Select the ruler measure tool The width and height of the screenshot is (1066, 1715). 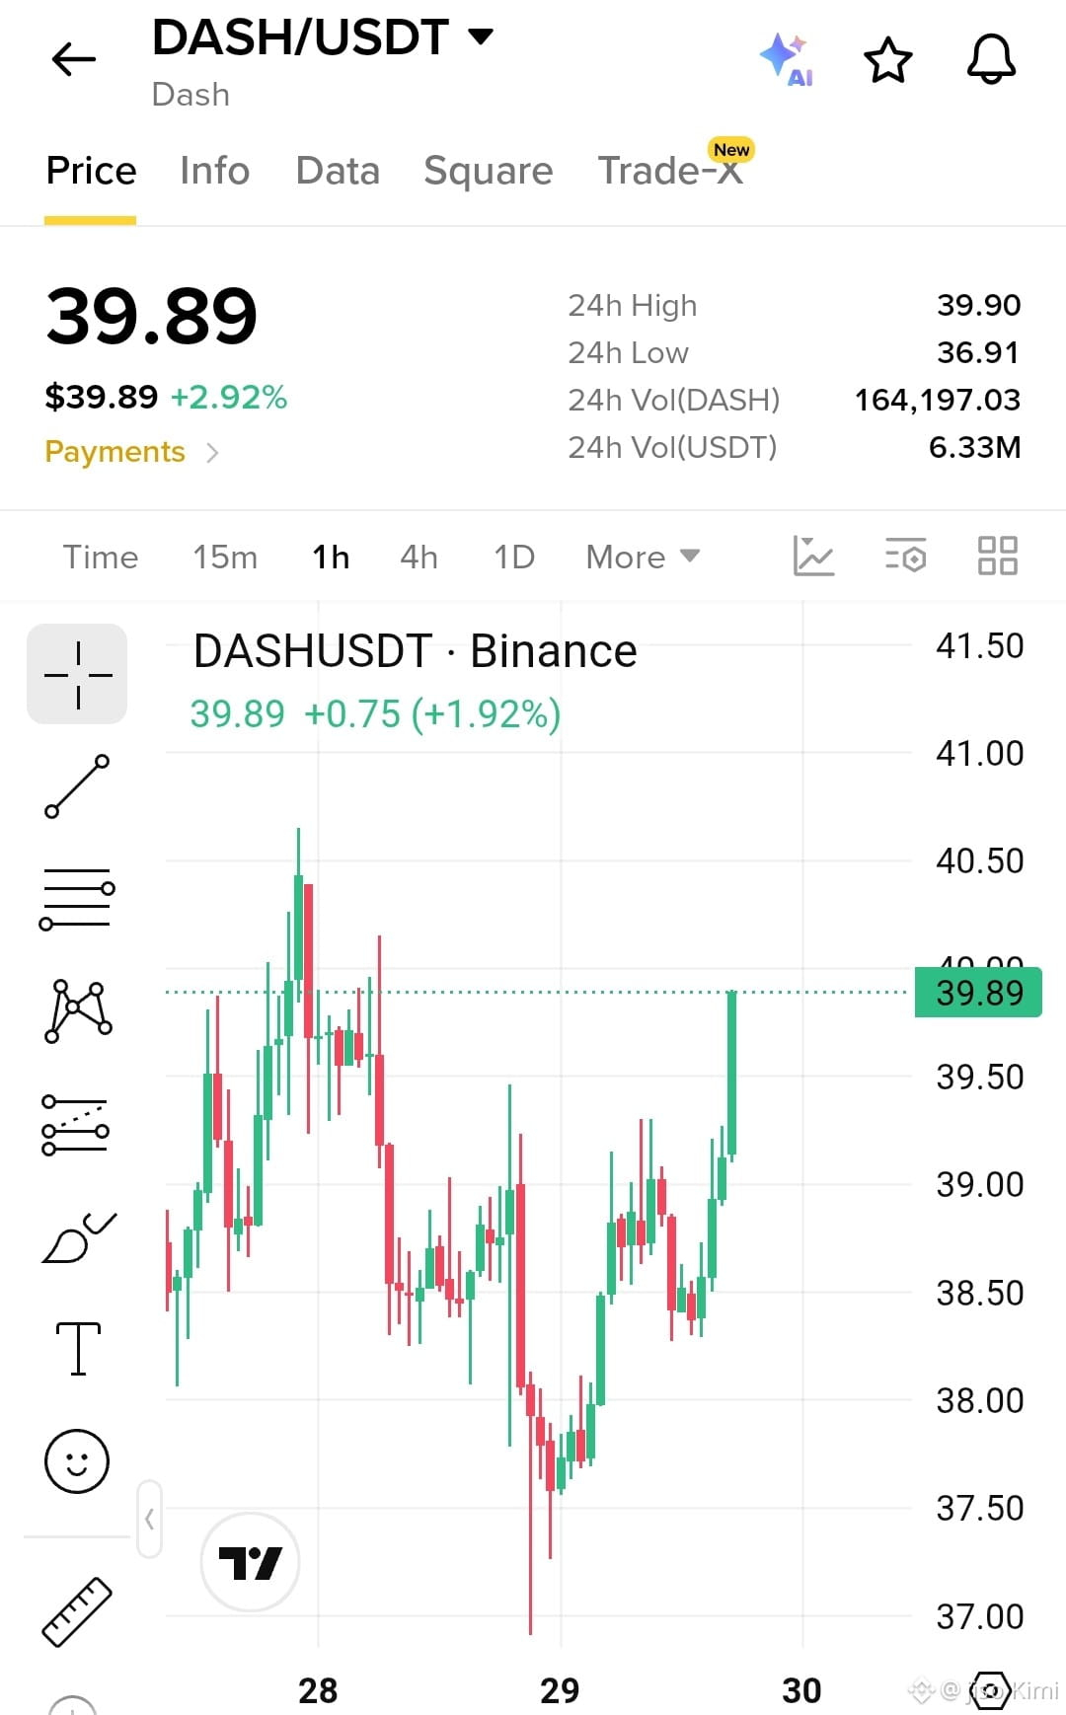77,1611
